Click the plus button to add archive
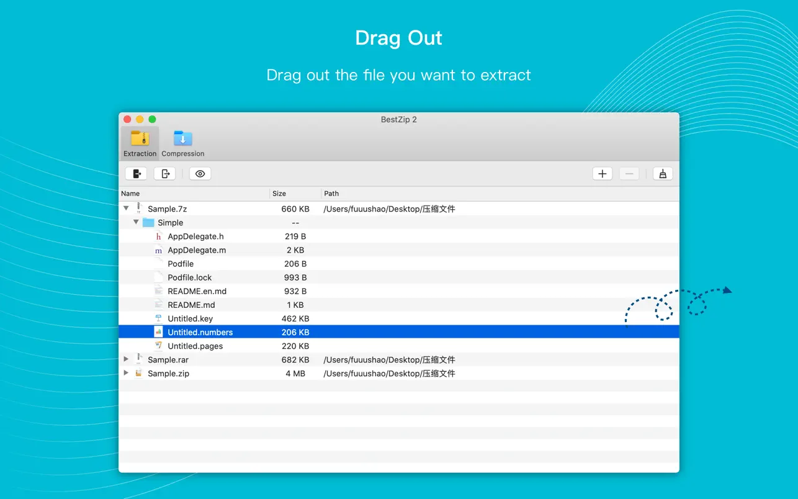This screenshot has width=798, height=499. tap(602, 174)
